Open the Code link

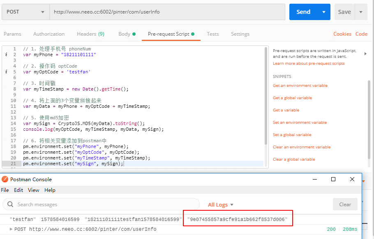361,34
